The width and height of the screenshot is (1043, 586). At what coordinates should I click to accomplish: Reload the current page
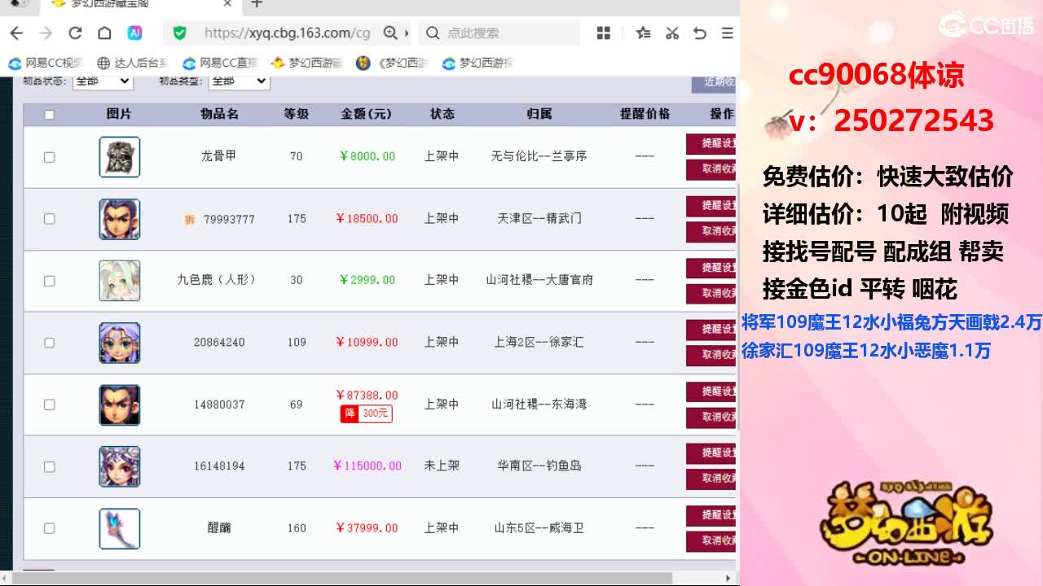75,33
